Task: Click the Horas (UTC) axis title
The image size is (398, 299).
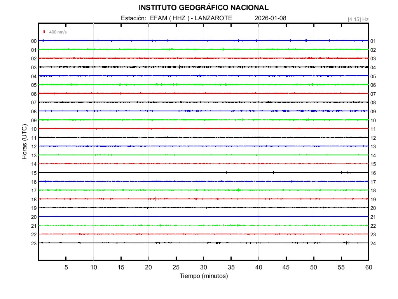Action: (x=24, y=142)
